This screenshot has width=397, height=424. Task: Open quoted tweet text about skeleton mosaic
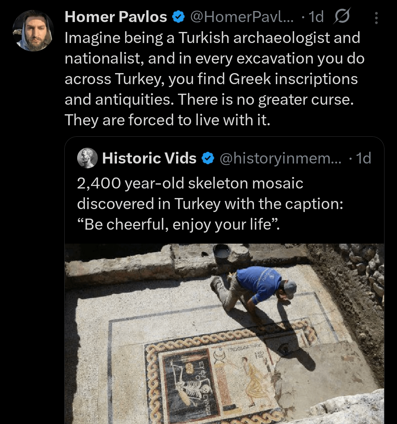(x=210, y=204)
